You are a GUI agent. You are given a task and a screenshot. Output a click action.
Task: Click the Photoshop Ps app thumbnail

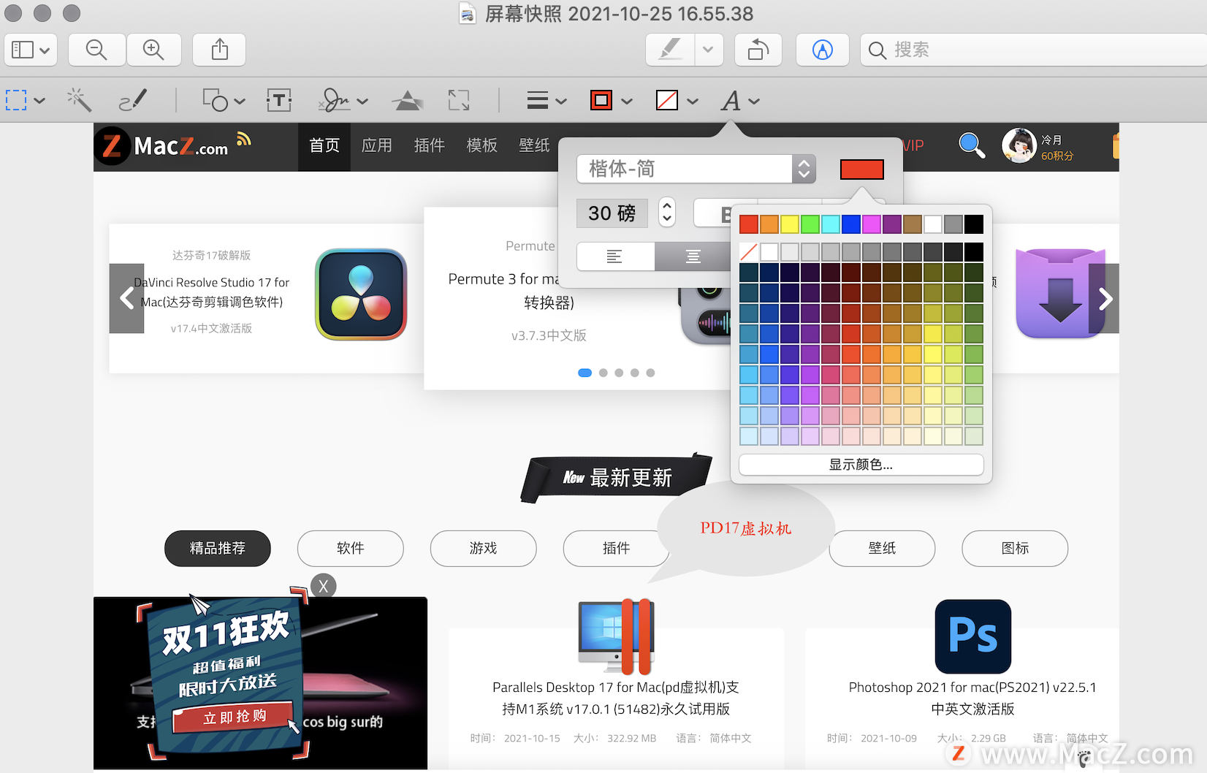pos(973,636)
